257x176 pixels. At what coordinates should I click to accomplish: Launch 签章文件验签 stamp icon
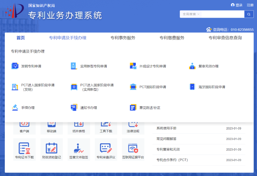(x=79, y=148)
